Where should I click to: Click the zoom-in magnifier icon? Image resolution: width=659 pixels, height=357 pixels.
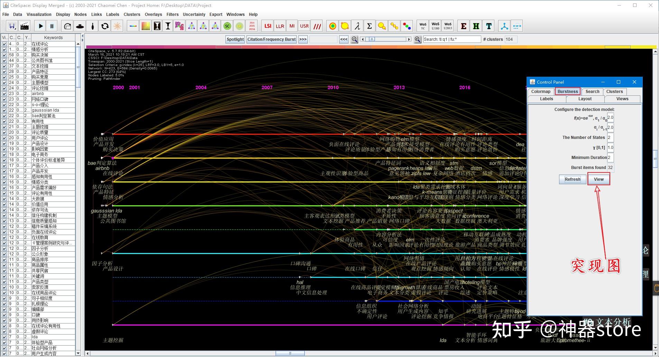coord(417,39)
